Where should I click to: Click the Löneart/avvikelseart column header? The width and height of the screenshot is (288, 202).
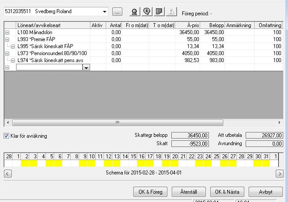[53, 25]
